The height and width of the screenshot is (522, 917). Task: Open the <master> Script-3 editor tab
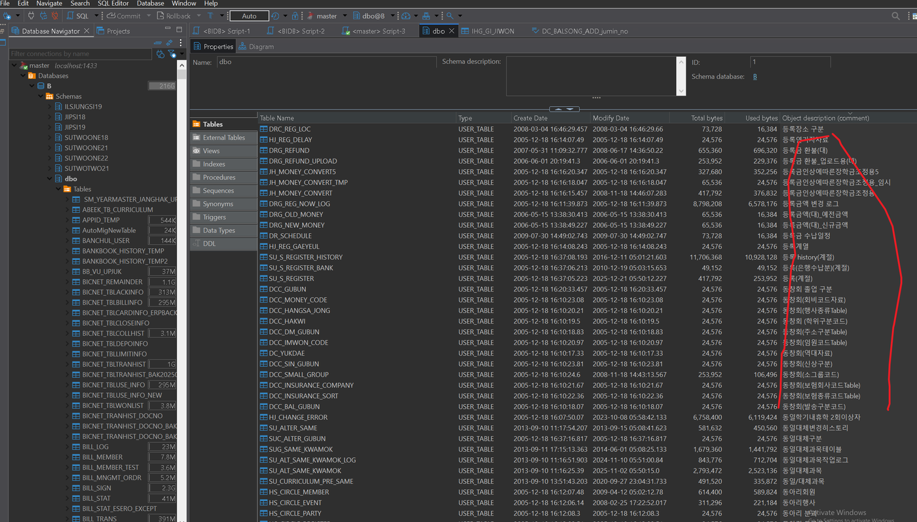[373, 31]
